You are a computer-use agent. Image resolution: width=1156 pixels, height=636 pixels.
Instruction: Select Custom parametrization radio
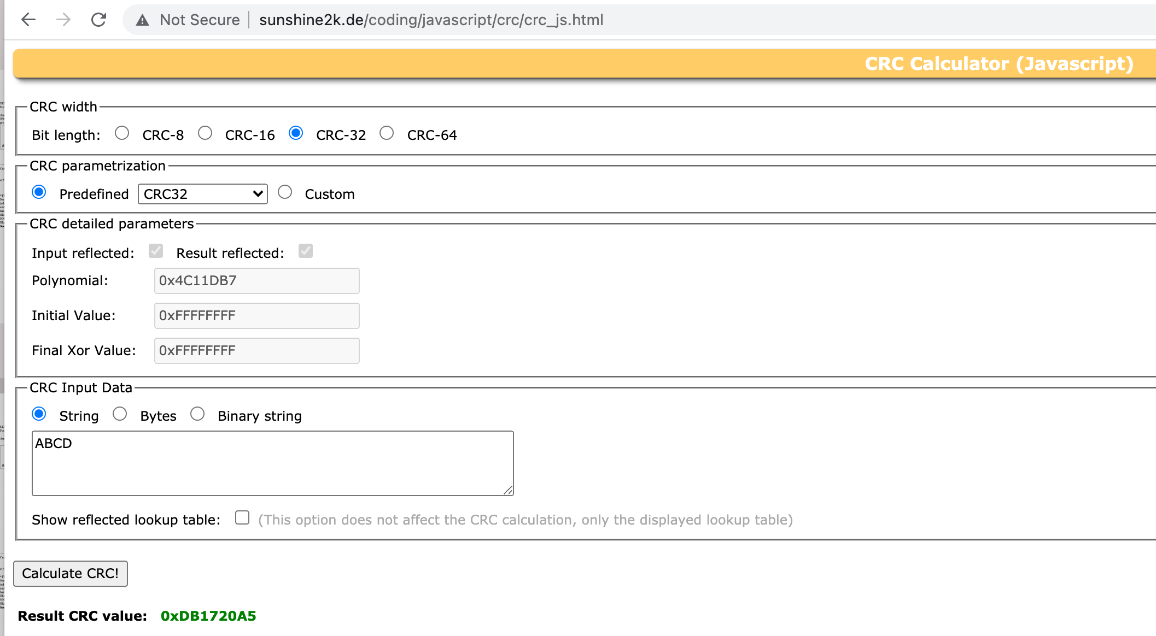285,192
